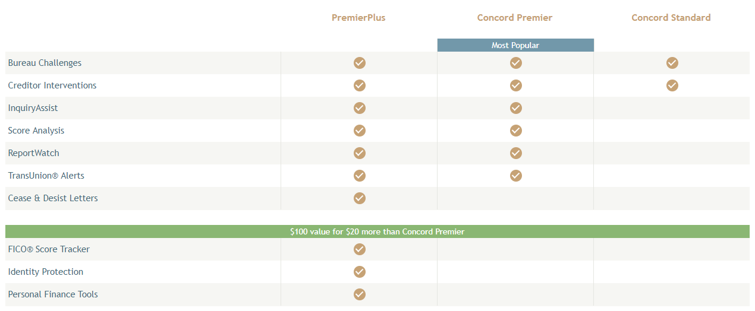
Task: Click PremierPlus Personal Finance Tools checkmark
Action: (x=360, y=294)
